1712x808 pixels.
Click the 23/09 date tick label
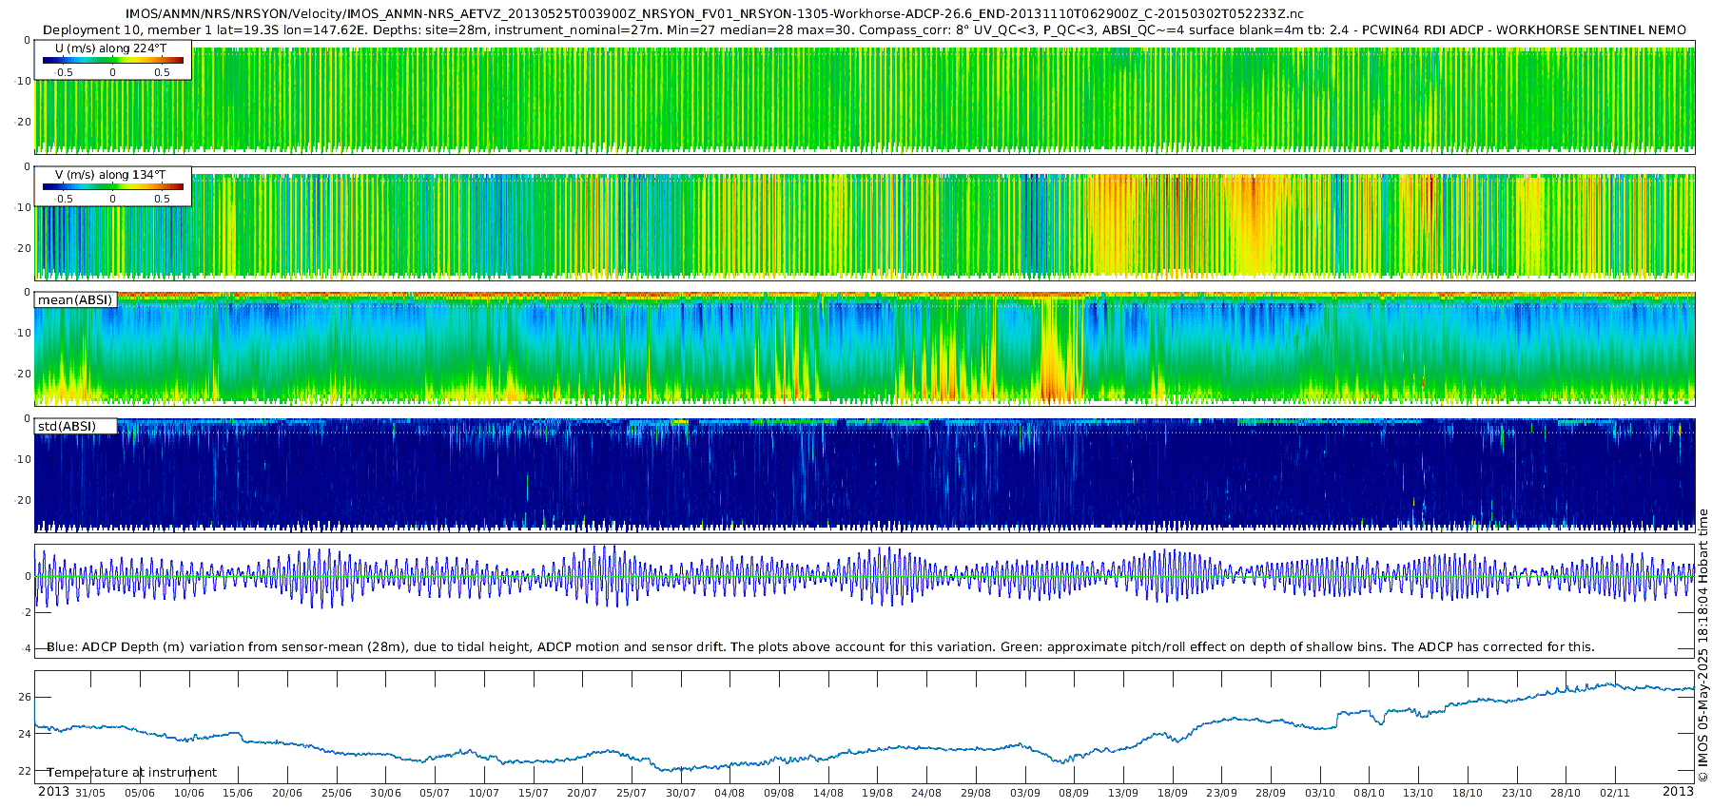coord(1222,793)
